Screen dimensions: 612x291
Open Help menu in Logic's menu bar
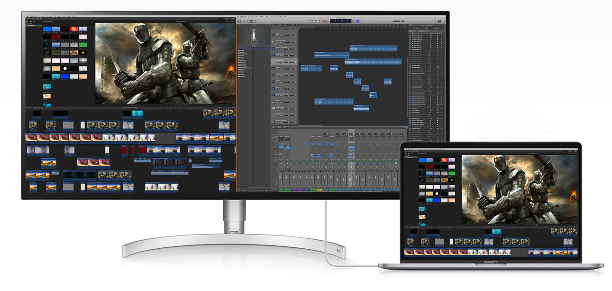(x=285, y=16)
